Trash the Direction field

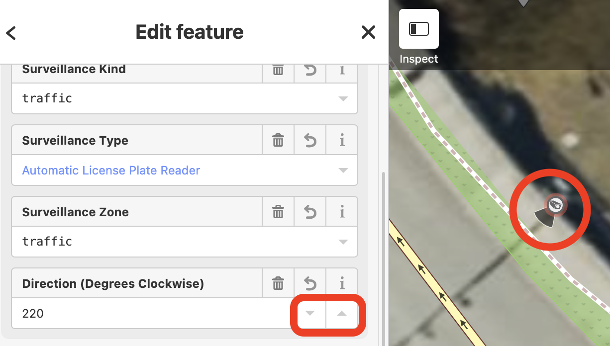[278, 284]
